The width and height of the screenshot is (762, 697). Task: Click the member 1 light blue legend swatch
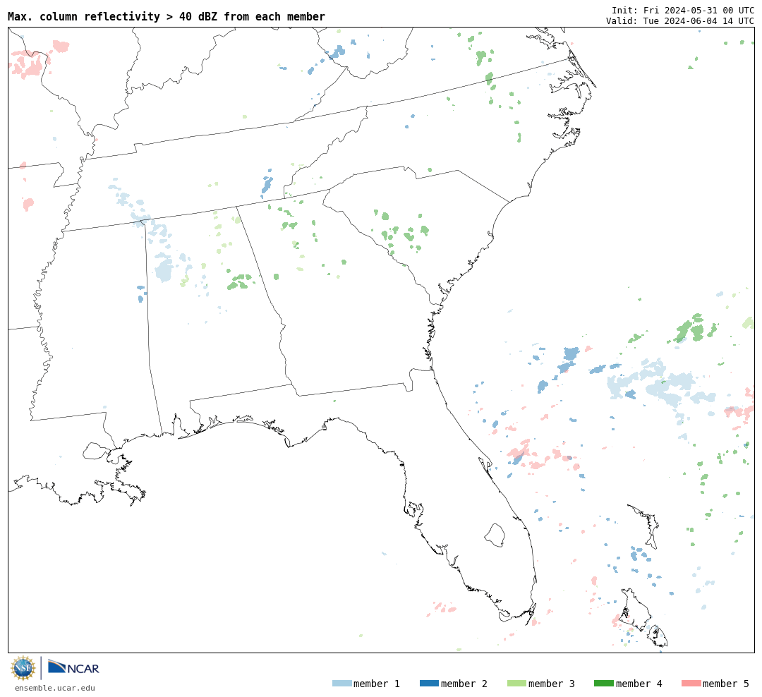click(x=341, y=684)
